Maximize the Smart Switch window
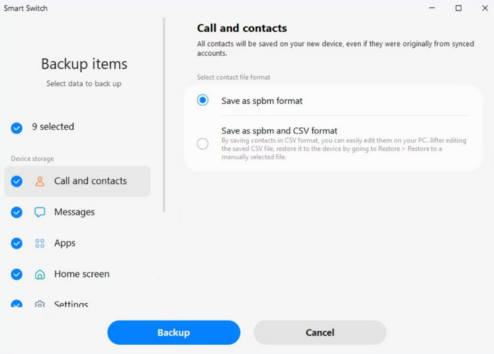This screenshot has height=354, width=494. [458, 8]
